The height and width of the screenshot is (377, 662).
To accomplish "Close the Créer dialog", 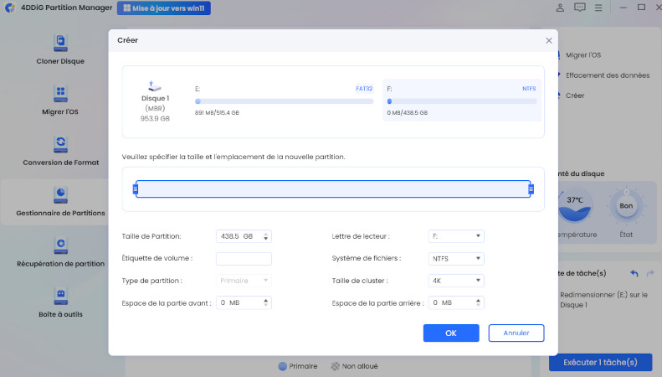I will [549, 40].
